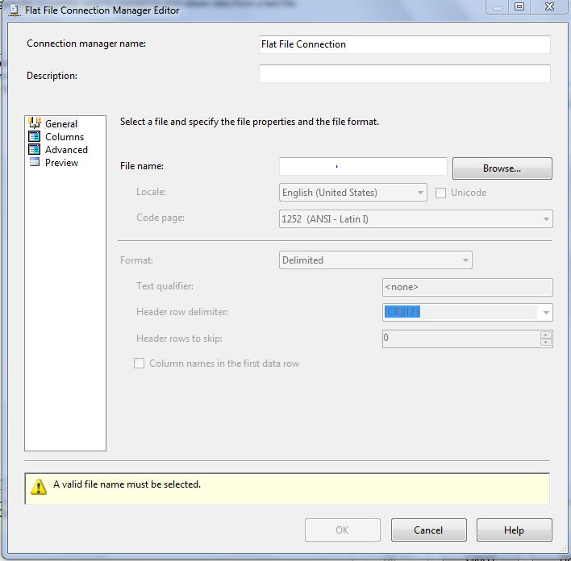Expand the Header row delimiter dropdown
Viewport: 571px width, 561px height.
[x=546, y=313]
